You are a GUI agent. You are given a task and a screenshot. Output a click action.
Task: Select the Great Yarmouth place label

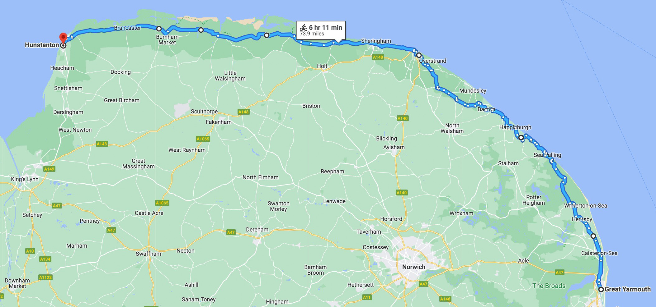628,289
